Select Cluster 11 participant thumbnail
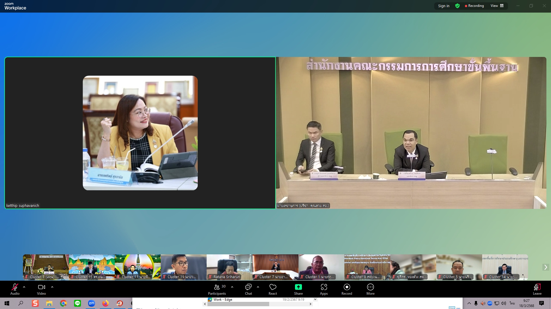Viewport: 551px width, 309px height. (138, 267)
